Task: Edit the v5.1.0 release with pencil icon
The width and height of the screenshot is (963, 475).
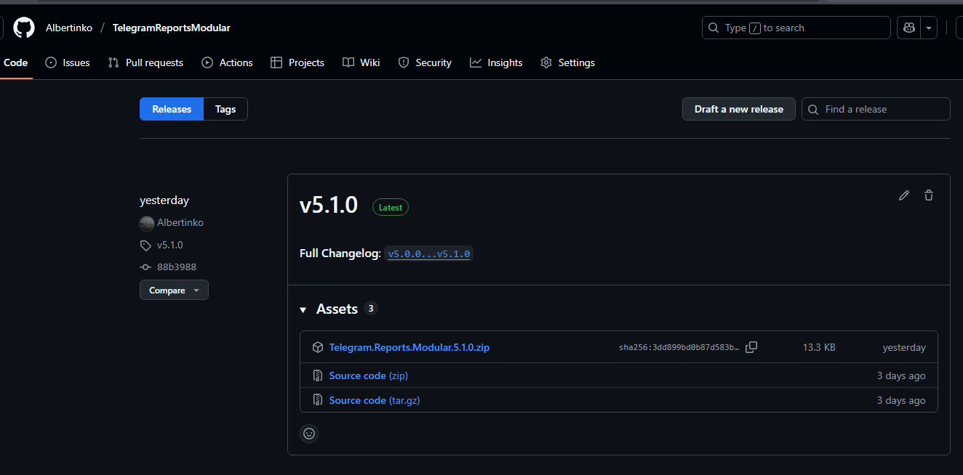Action: click(x=904, y=195)
